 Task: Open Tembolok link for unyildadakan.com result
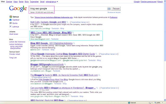coord(57,71)
